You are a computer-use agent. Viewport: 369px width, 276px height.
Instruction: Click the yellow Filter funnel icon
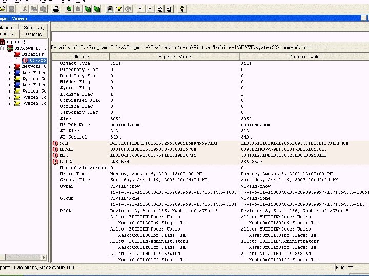[x=119, y=9]
